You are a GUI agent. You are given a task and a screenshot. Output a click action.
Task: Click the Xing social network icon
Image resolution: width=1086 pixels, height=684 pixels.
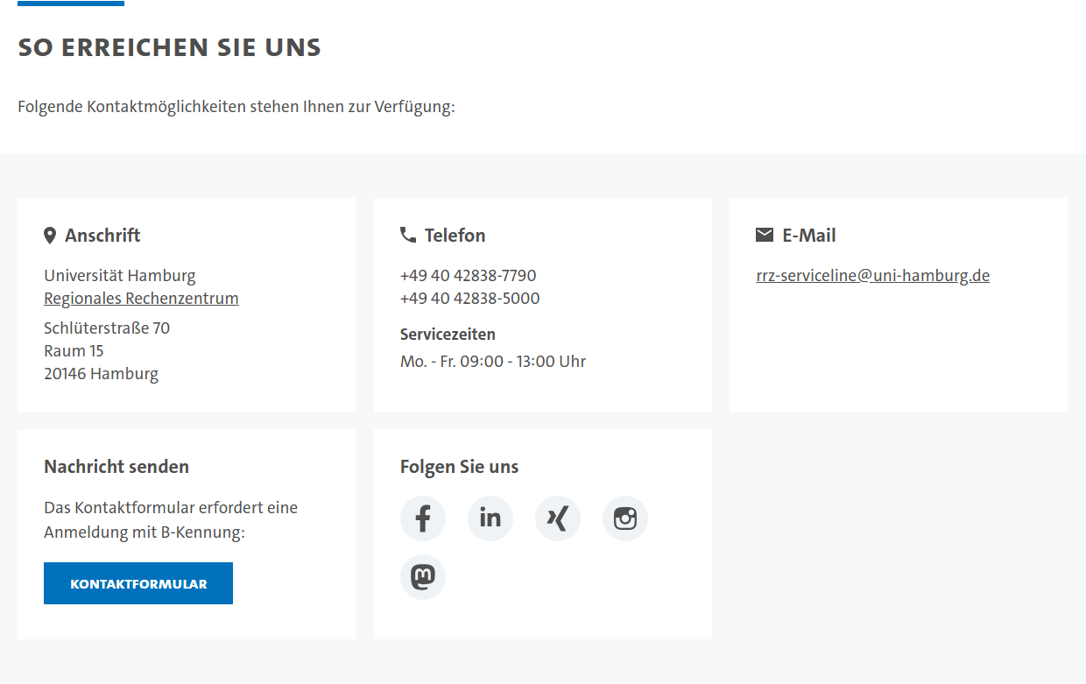(558, 518)
